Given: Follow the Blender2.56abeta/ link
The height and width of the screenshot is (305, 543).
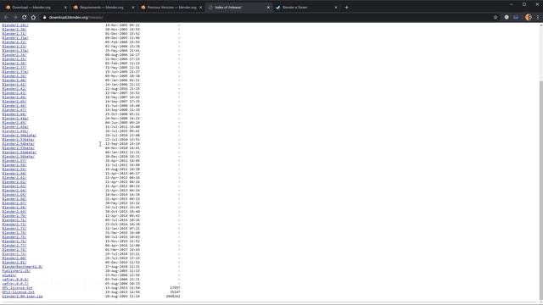Looking at the screenshot, I should click(20, 152).
